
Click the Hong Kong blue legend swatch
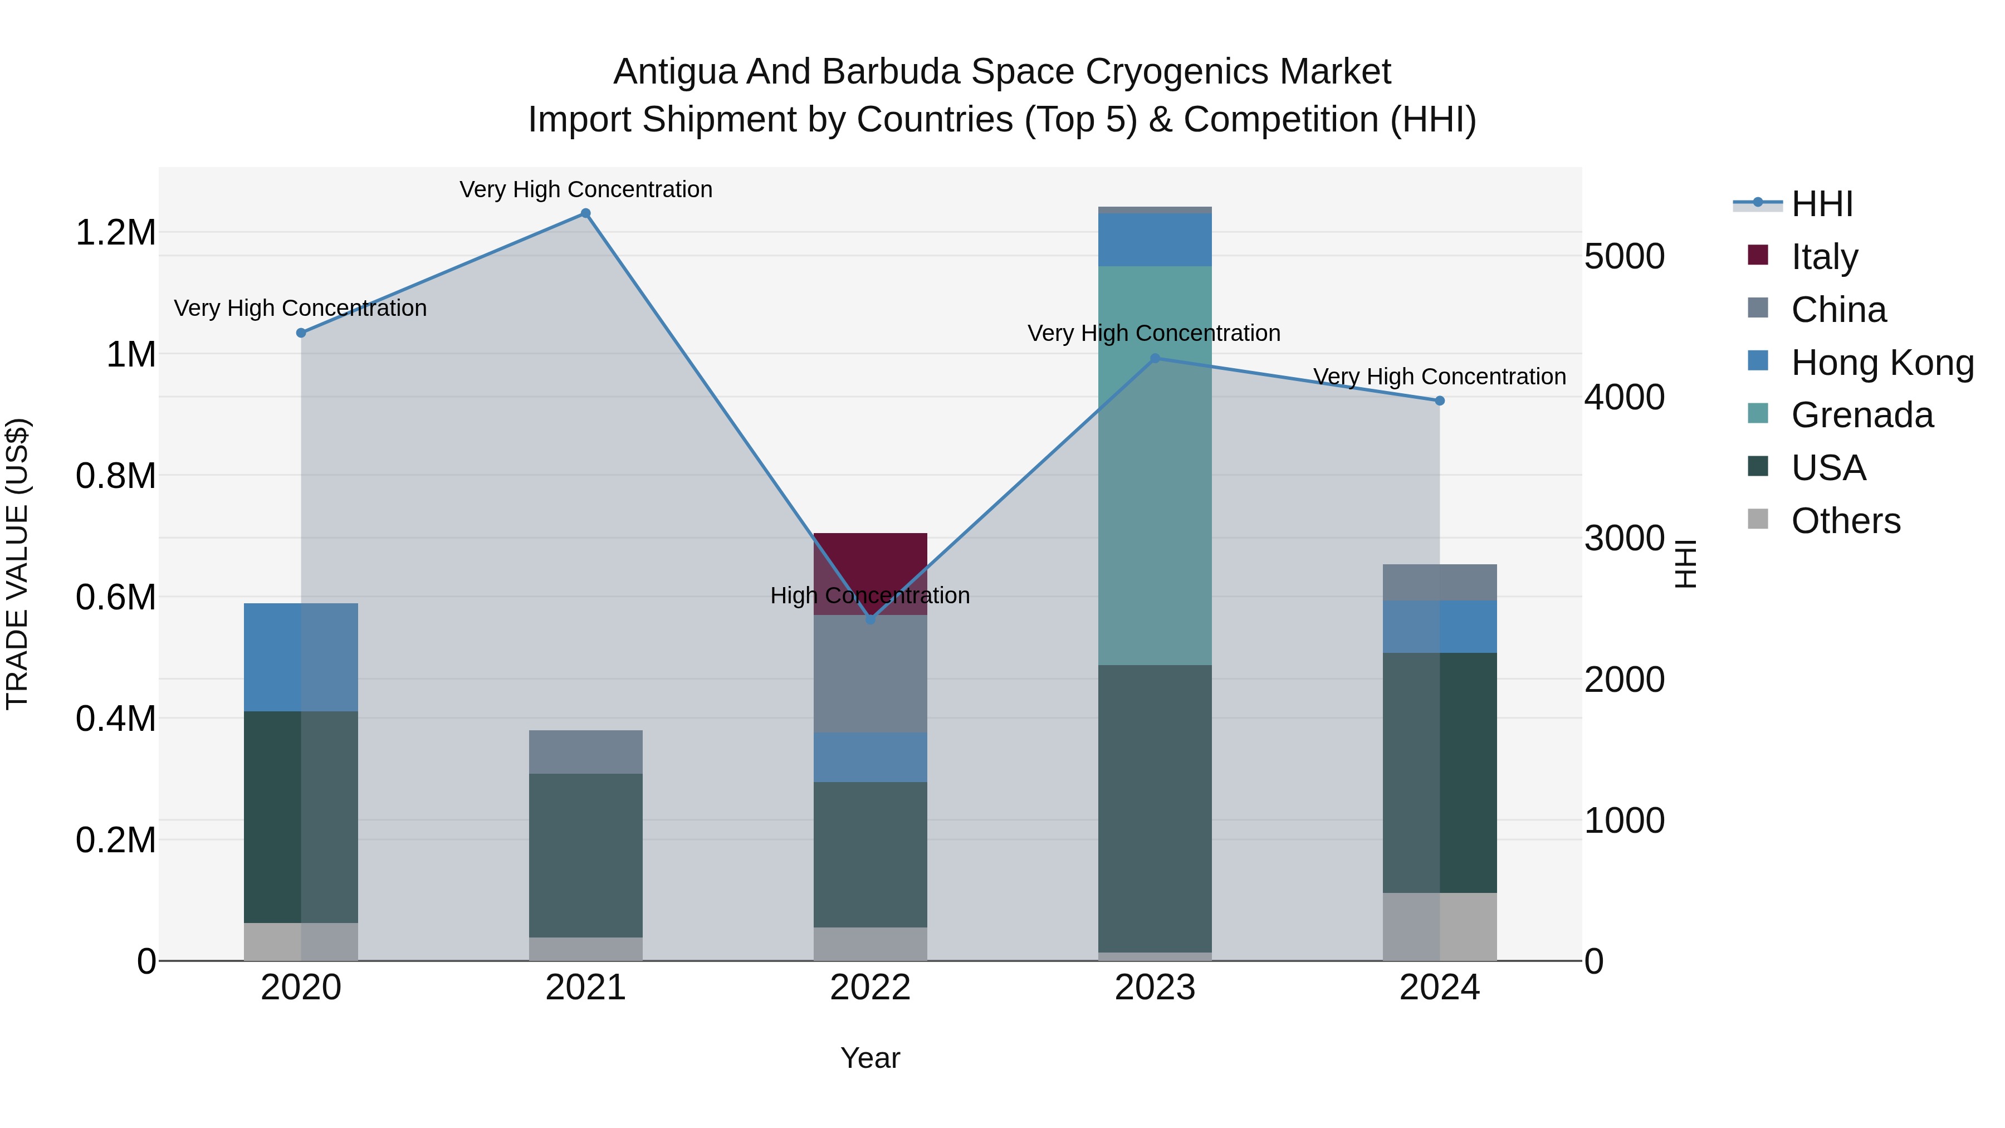tap(1758, 360)
